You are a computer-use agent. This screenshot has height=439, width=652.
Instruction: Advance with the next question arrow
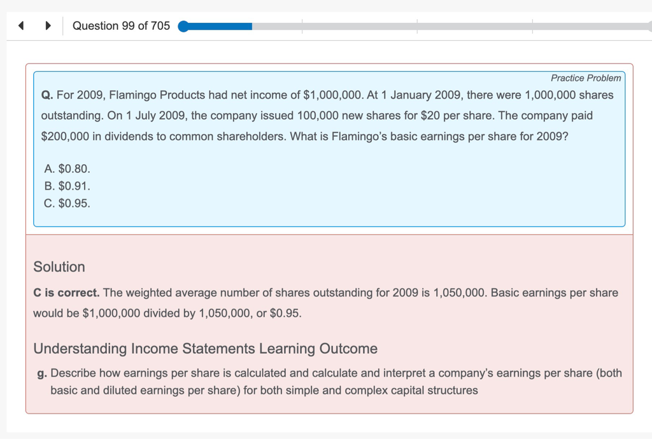click(x=48, y=26)
